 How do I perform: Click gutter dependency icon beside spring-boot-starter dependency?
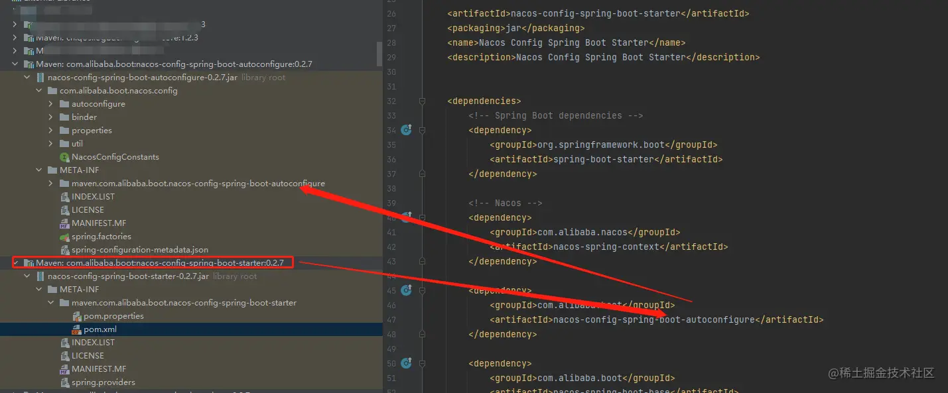point(407,130)
